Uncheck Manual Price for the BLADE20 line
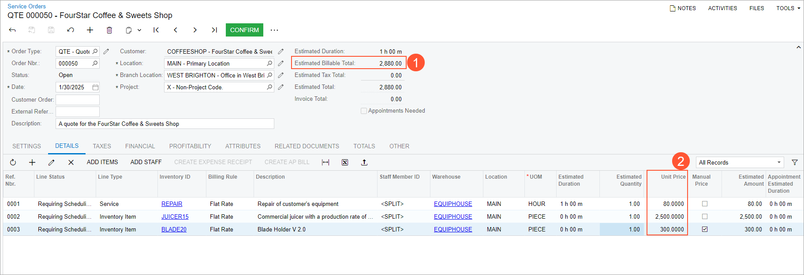Image resolution: width=804 pixels, height=275 pixels. (705, 229)
